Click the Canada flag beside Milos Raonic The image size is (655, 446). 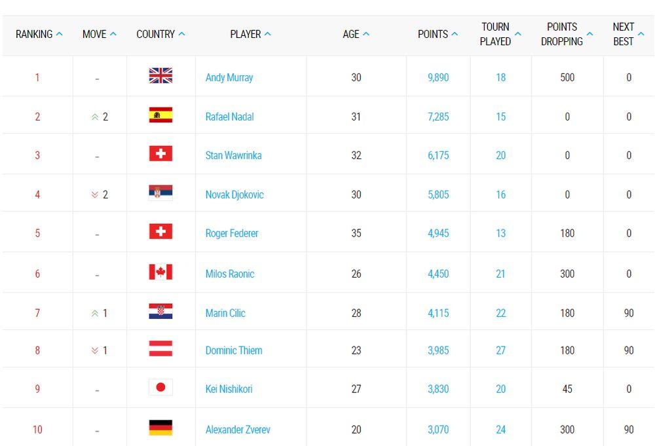160,273
